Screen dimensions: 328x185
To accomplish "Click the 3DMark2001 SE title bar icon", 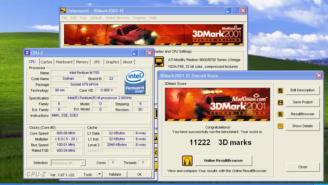I will point(63,10).
